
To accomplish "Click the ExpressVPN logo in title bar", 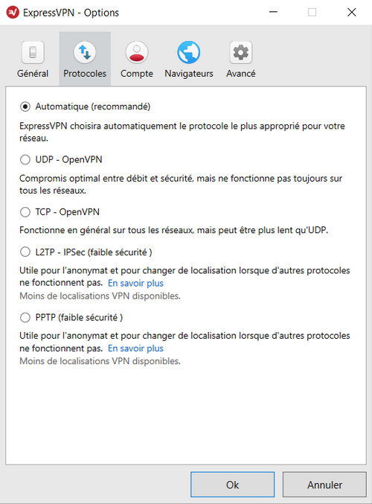I will (x=13, y=13).
